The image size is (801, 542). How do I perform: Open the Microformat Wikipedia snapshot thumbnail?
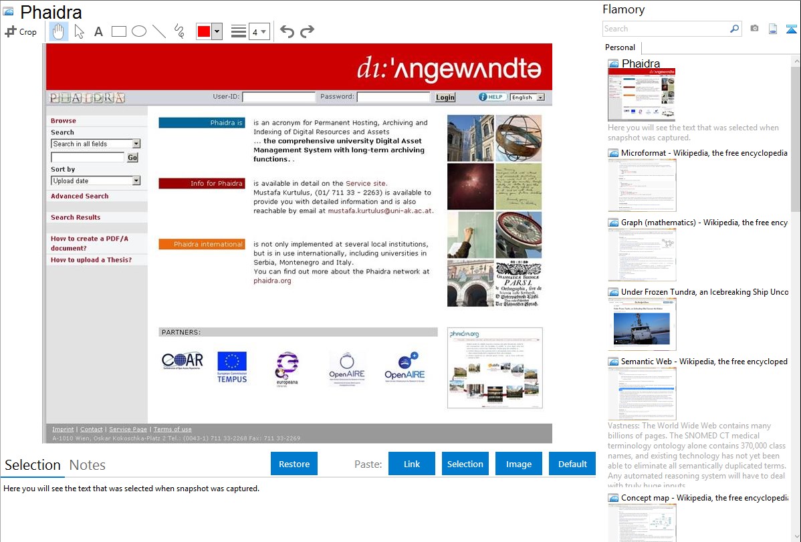coord(642,185)
